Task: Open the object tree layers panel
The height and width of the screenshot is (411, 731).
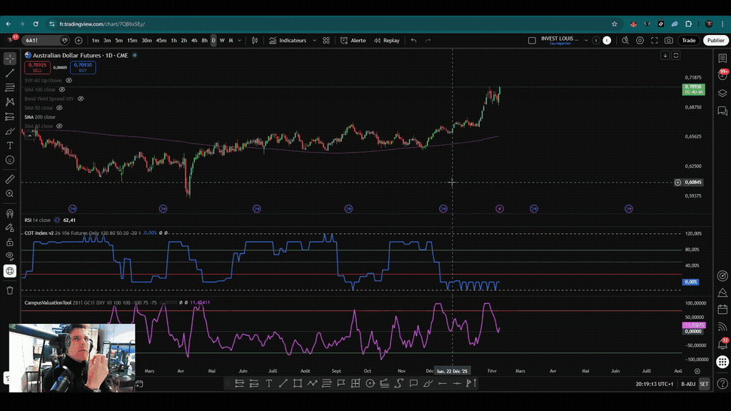Action: (x=722, y=93)
